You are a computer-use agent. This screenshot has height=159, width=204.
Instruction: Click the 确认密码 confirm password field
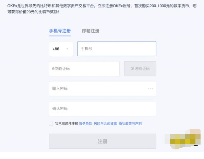pyautogui.click(x=103, y=109)
